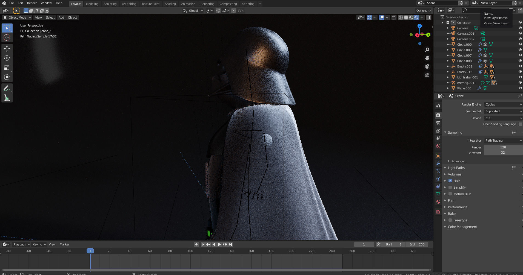Screen dimensions: 523x275
Task: Open the Output properties tab
Action: point(438,123)
